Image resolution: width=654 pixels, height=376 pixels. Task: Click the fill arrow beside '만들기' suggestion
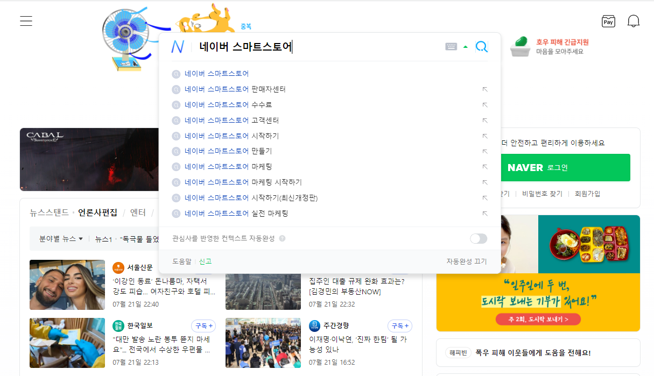484,151
